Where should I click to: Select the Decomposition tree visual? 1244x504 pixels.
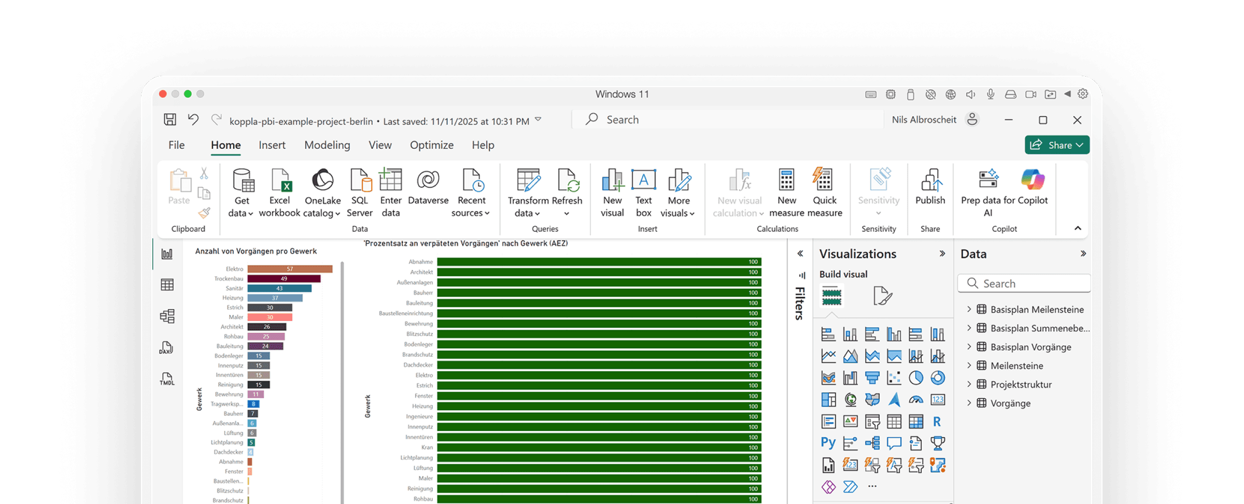[872, 443]
